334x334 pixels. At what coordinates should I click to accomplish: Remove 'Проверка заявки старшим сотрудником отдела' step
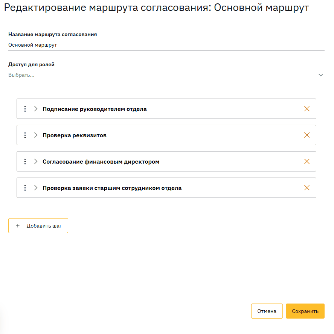[307, 188]
